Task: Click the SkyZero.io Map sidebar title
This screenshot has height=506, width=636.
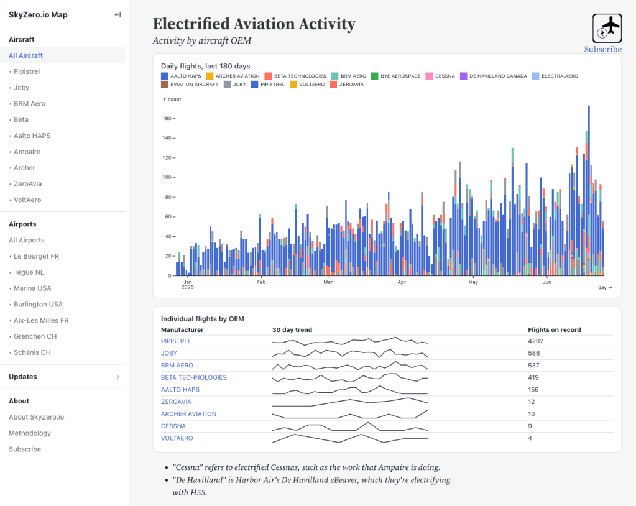Action: [x=38, y=15]
